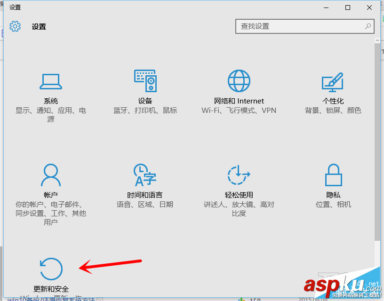Click text 讲述人、放大镜、高对比度
The image size is (384, 301).
click(x=239, y=209)
